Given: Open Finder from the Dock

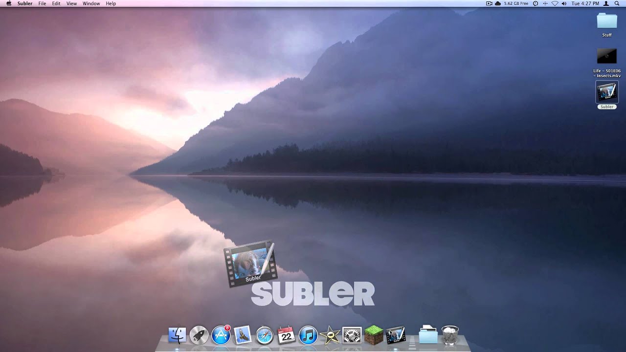Looking at the screenshot, I should (177, 335).
